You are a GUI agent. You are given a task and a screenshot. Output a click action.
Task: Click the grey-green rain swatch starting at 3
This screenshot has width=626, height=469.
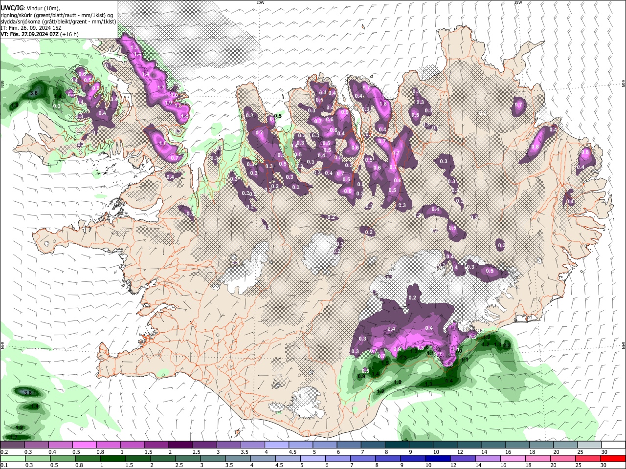[x=213, y=458]
